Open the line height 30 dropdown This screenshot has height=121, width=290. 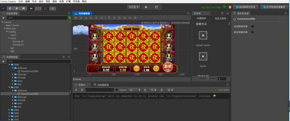(x=170, y=90)
